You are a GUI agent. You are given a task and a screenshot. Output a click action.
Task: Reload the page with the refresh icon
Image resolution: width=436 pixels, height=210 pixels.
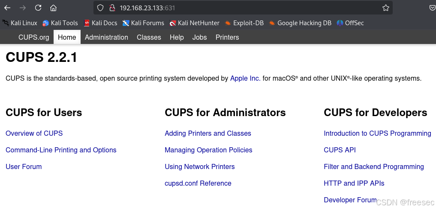(38, 8)
